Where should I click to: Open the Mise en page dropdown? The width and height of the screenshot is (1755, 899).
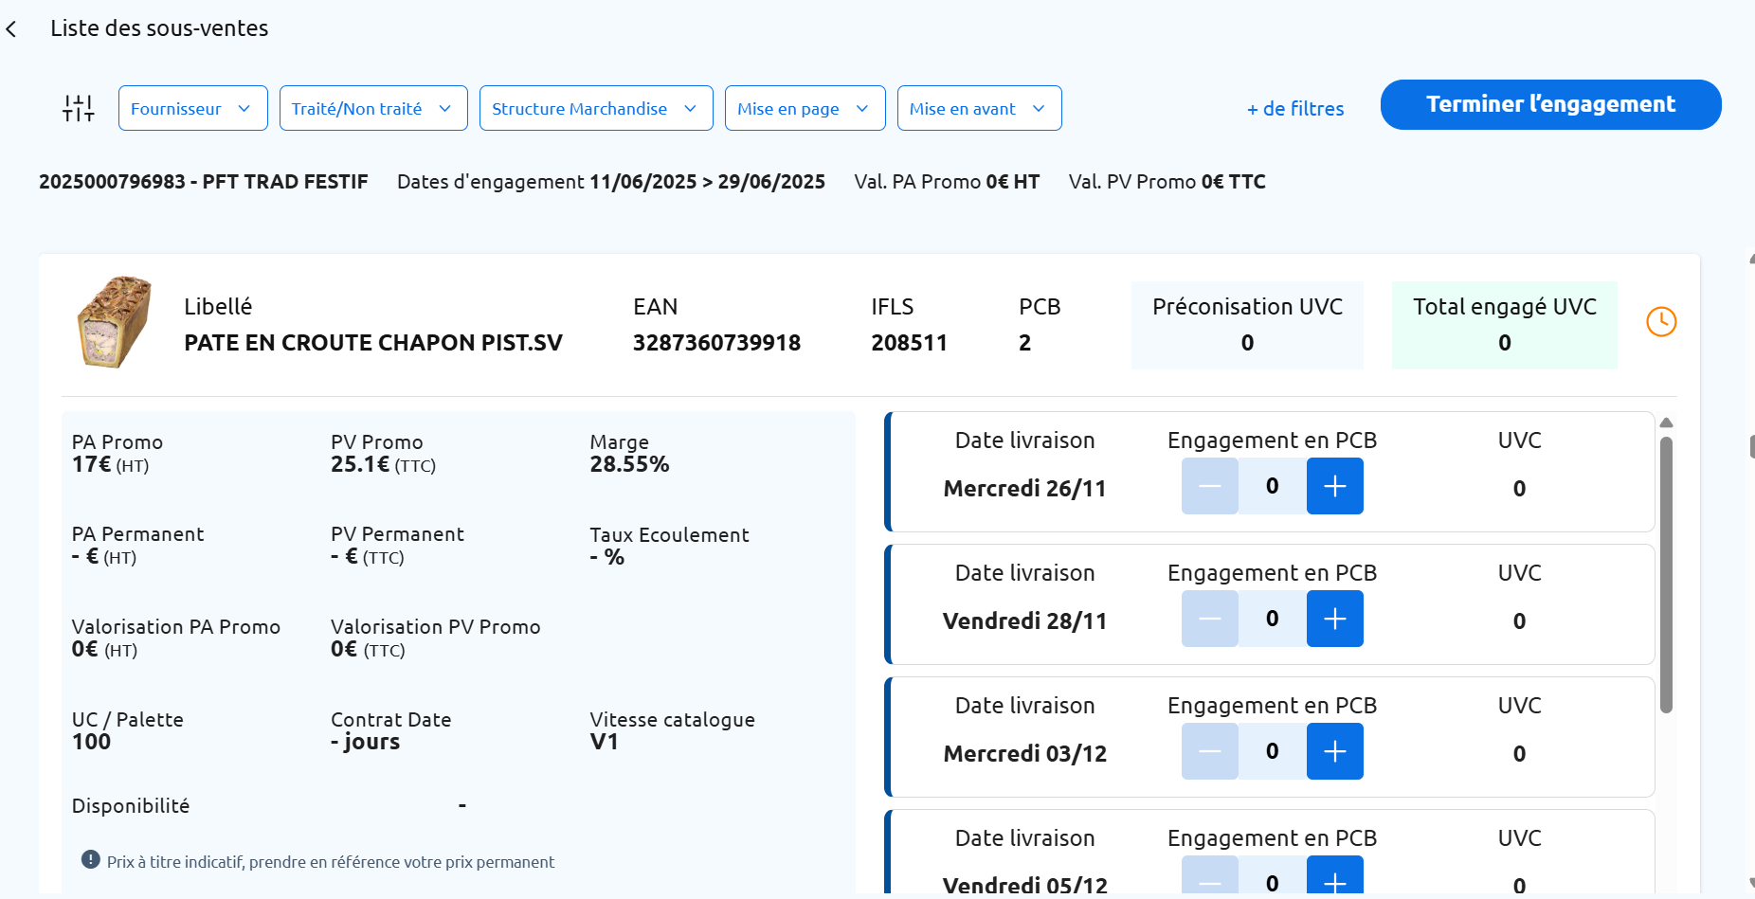805,108
